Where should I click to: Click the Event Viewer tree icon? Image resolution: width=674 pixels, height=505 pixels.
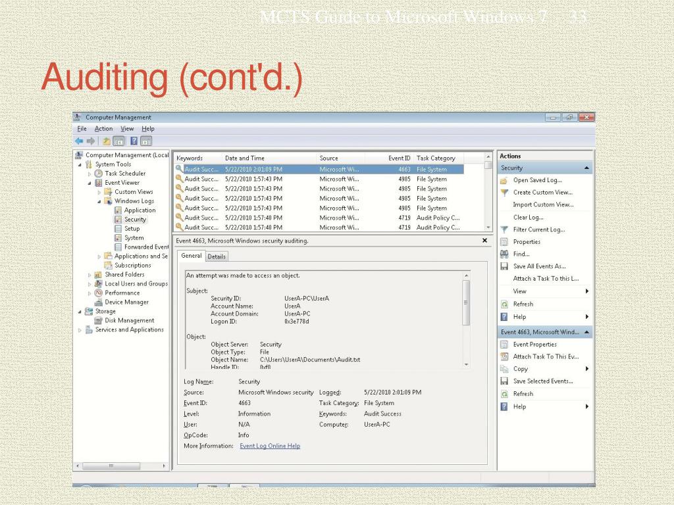99,183
